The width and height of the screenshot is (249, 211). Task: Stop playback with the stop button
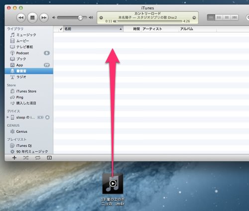tap(32, 17)
